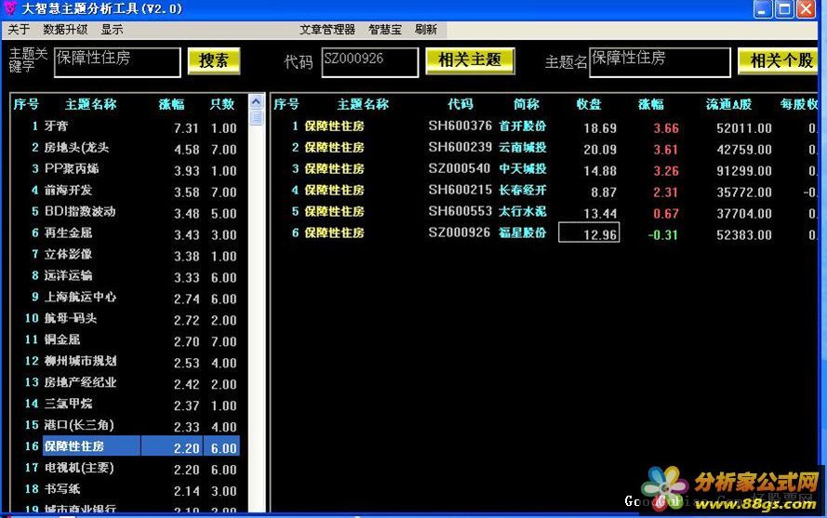Image resolution: width=827 pixels, height=518 pixels.
Task: Click stock name 长春经开
Action: click(x=523, y=191)
